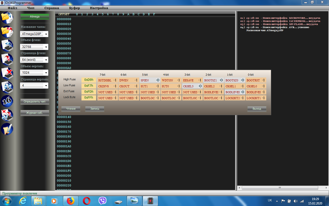Click the number 16 icon

coord(7,101)
